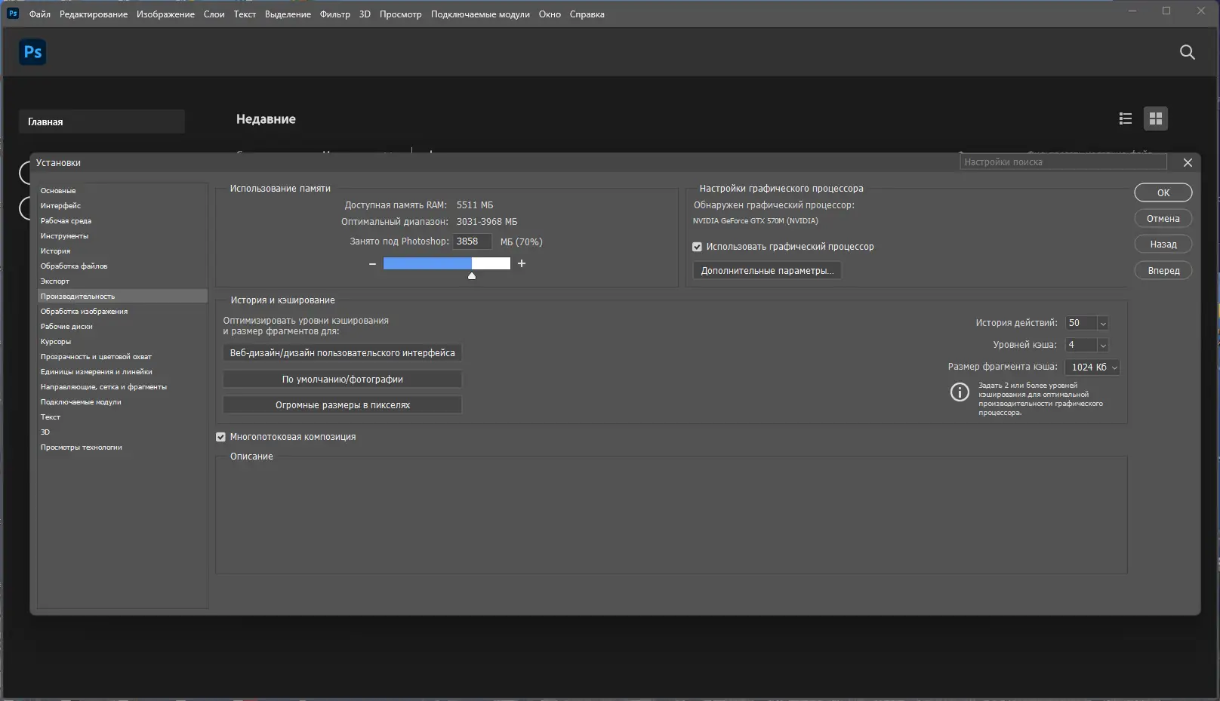Open search using the magnifier icon
The width and height of the screenshot is (1220, 701).
1187,52
